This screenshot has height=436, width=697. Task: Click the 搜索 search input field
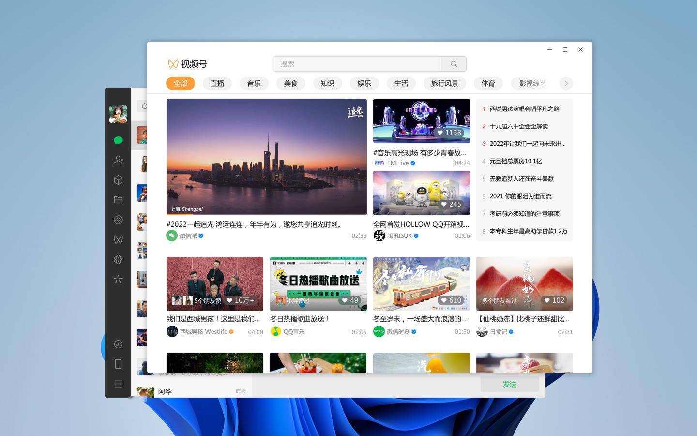pyautogui.click(x=357, y=63)
